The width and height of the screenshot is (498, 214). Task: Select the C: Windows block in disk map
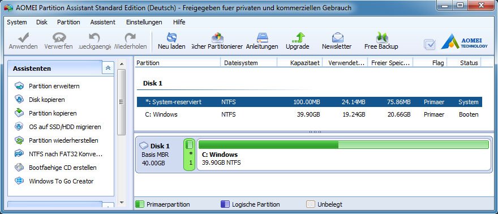click(345, 155)
